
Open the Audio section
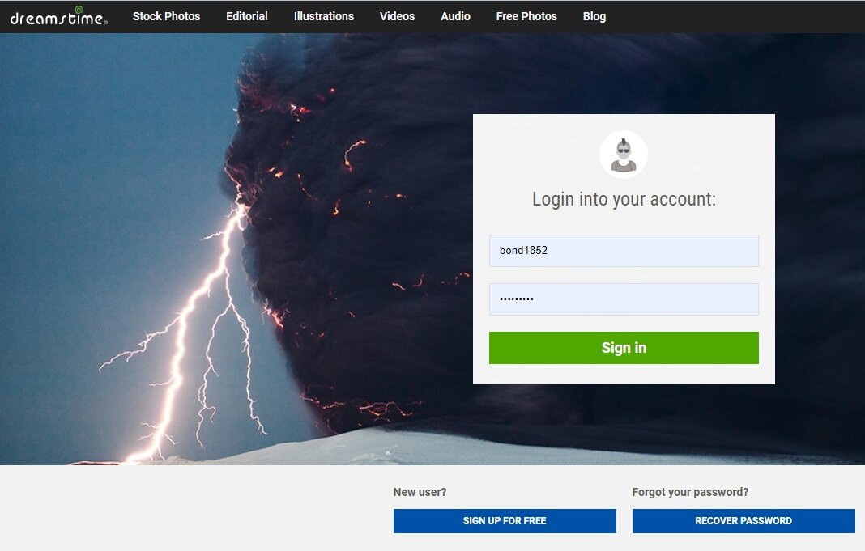click(x=455, y=16)
